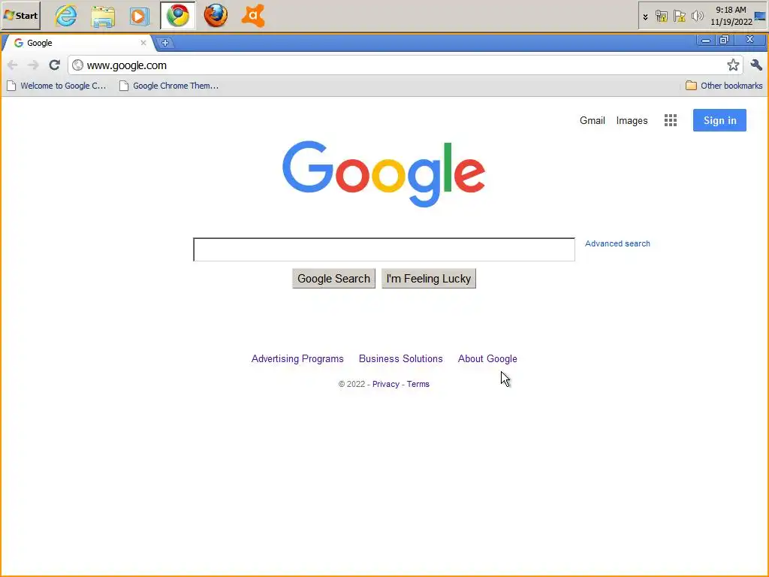Click I'm Feeling Lucky button
Viewport: 769px width, 577px height.
coord(429,279)
